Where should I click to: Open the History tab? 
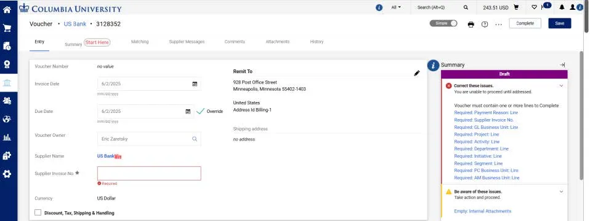[317, 42]
